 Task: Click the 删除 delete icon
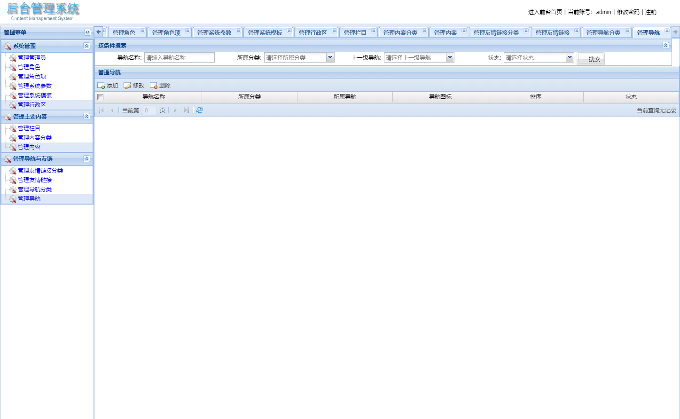point(153,85)
